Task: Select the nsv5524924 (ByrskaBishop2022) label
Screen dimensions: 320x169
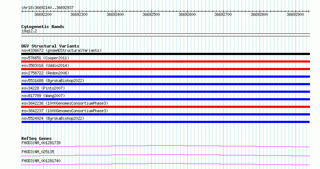Action: pos(53,118)
